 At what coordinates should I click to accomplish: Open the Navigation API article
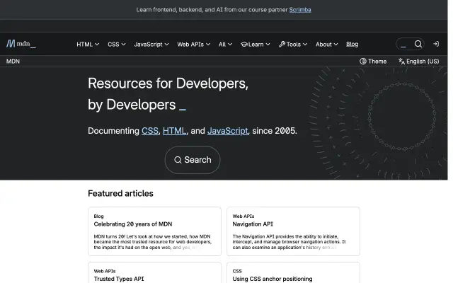[x=253, y=224]
